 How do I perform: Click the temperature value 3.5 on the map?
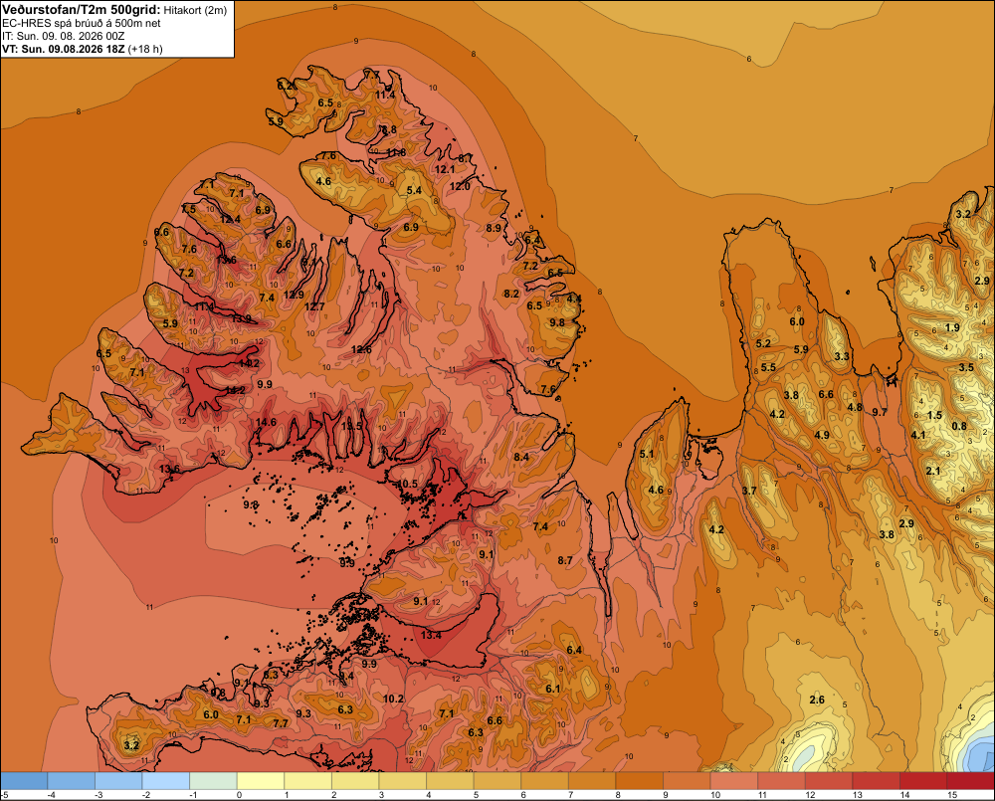(966, 367)
